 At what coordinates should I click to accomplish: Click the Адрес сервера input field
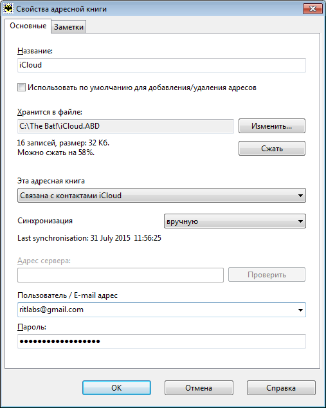120,275
